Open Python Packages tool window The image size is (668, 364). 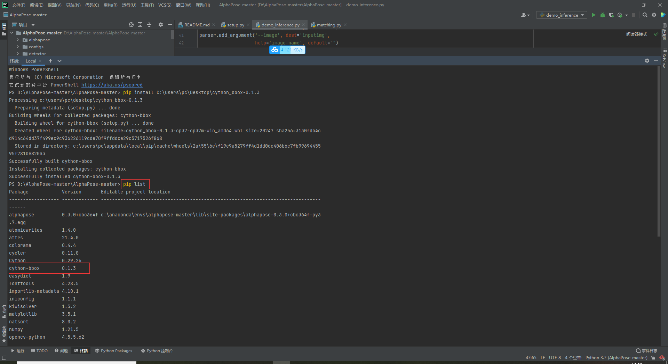[114, 351]
